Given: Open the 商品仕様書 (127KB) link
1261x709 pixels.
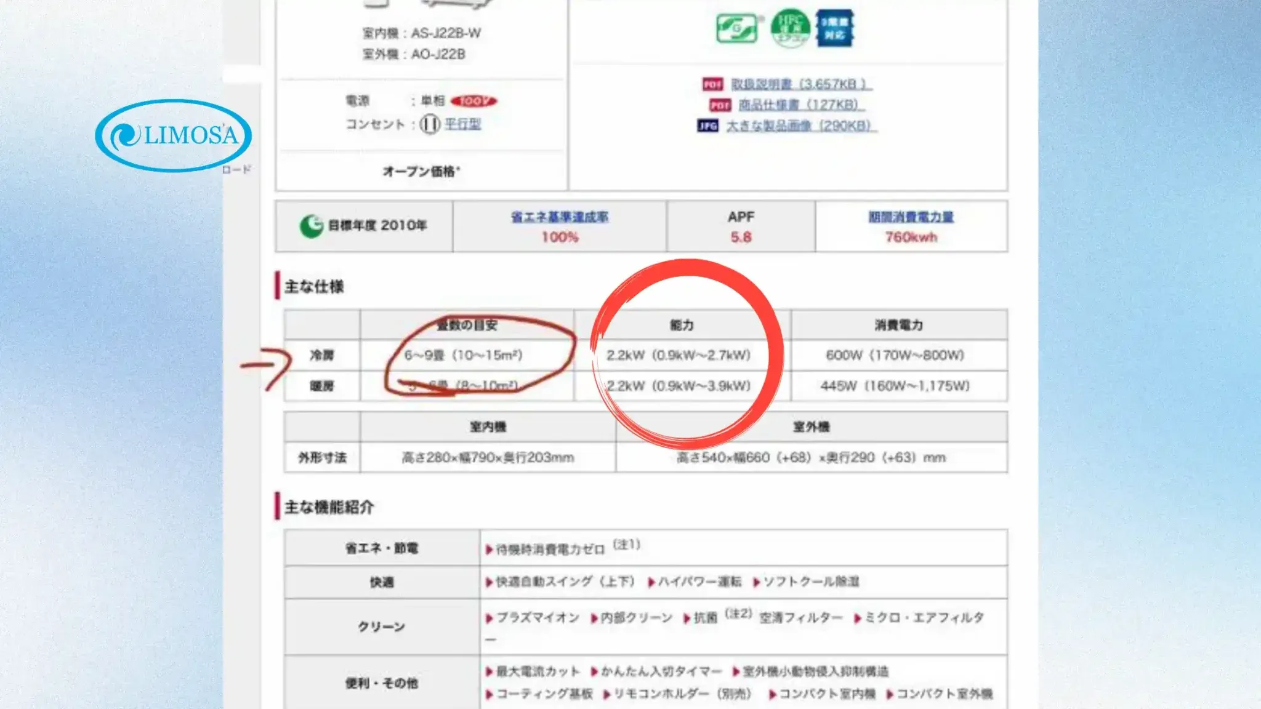Looking at the screenshot, I should [801, 105].
